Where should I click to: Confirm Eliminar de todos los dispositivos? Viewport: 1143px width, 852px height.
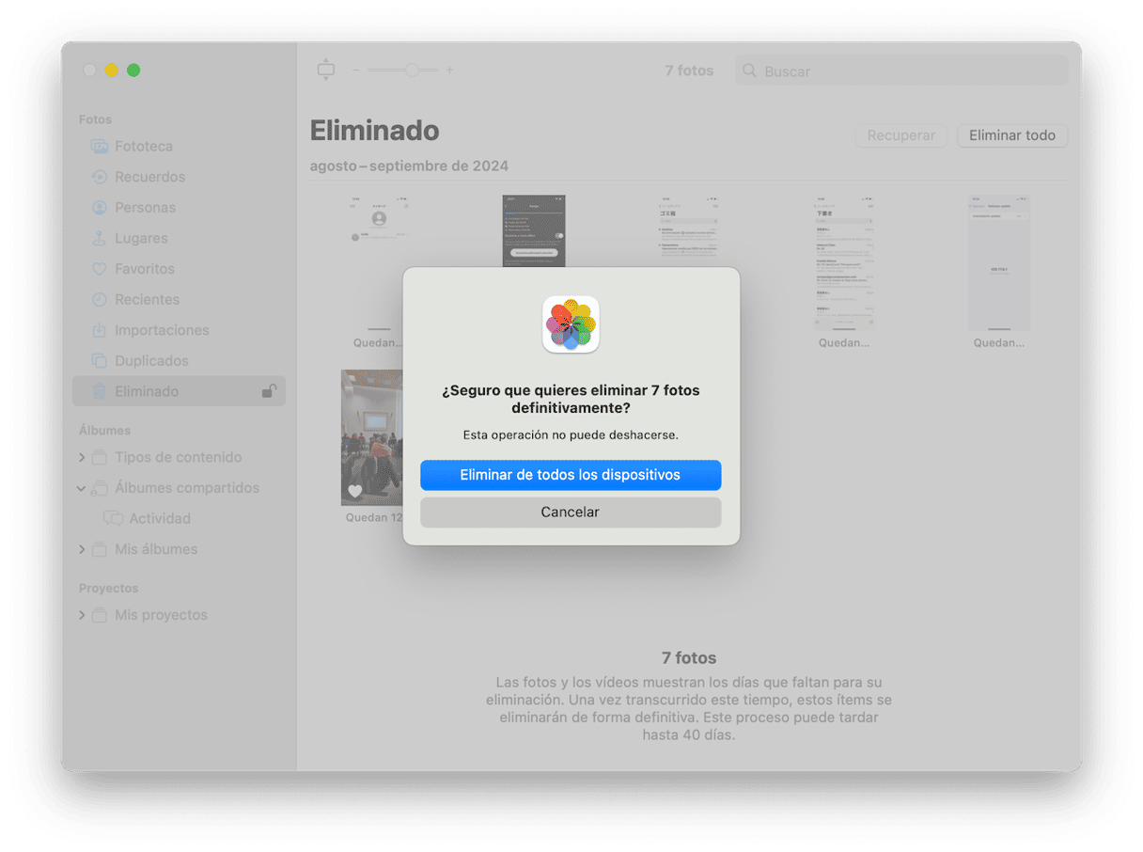(x=571, y=475)
